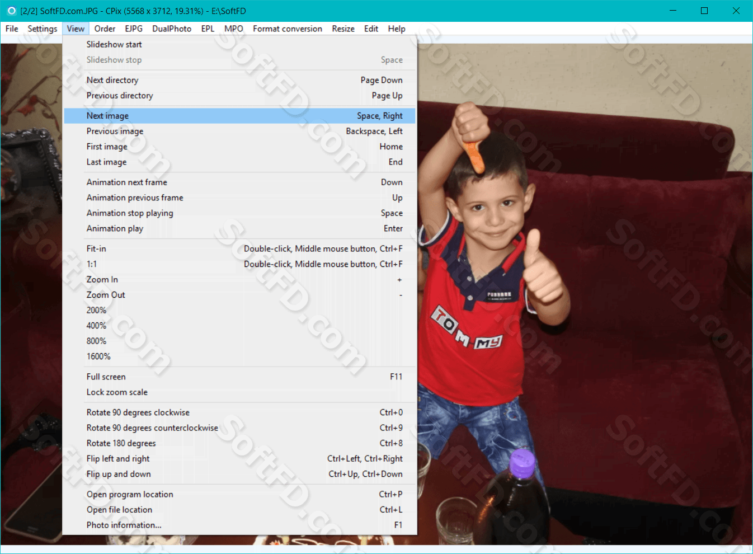Open program location
This screenshot has width=753, height=554.
pyautogui.click(x=239, y=495)
